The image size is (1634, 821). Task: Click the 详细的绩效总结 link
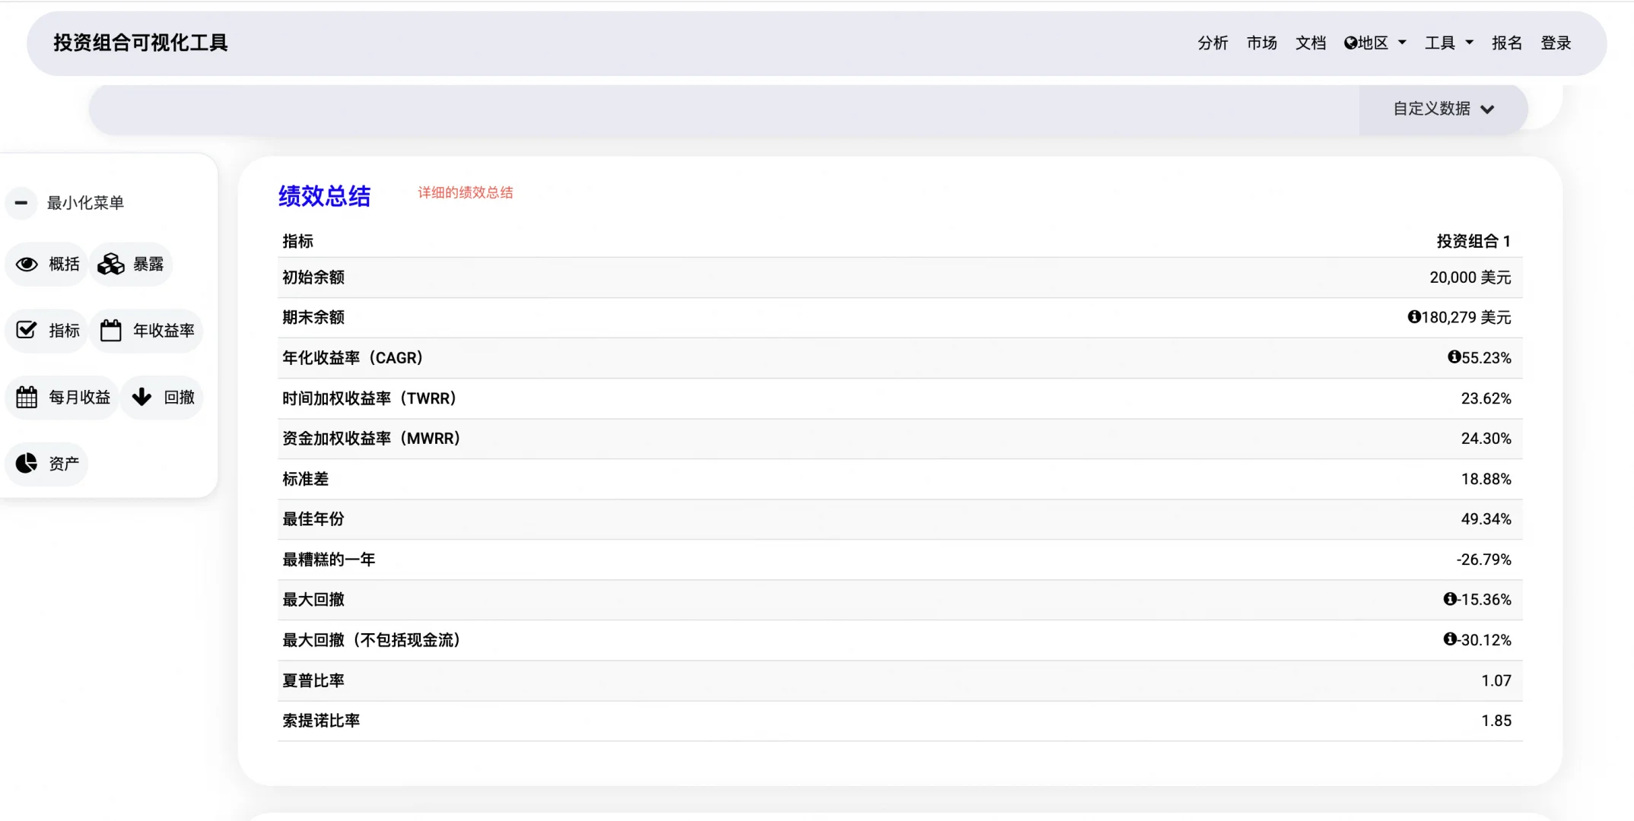465,192
